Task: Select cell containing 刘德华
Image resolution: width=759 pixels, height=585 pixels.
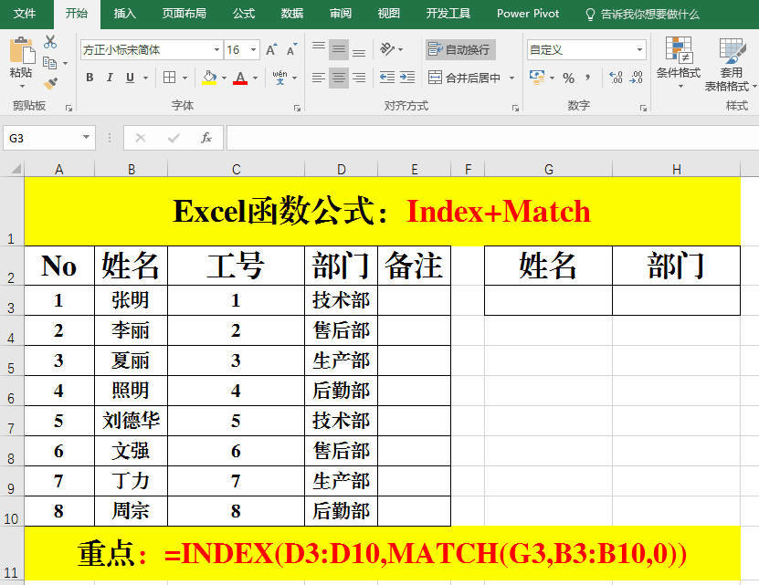Action: pyautogui.click(x=131, y=421)
